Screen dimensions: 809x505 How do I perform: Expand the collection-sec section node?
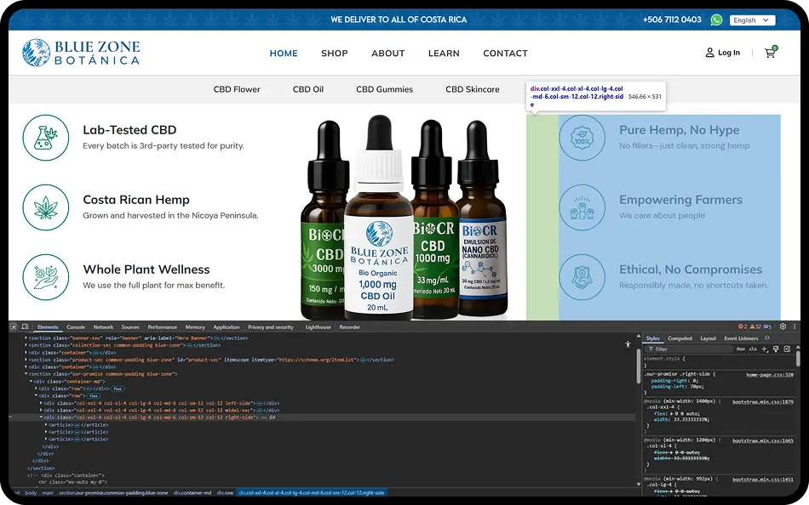click(x=26, y=345)
